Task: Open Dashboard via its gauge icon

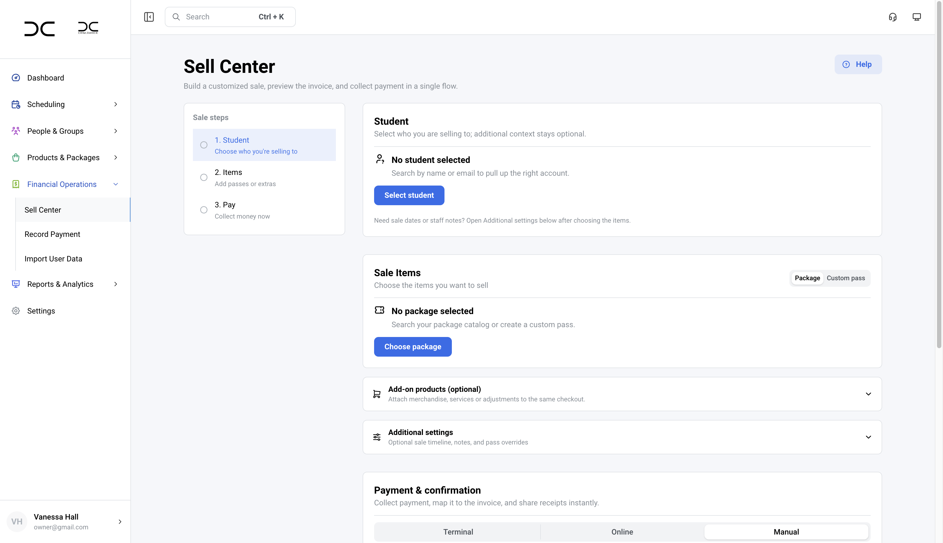Action: tap(16, 77)
